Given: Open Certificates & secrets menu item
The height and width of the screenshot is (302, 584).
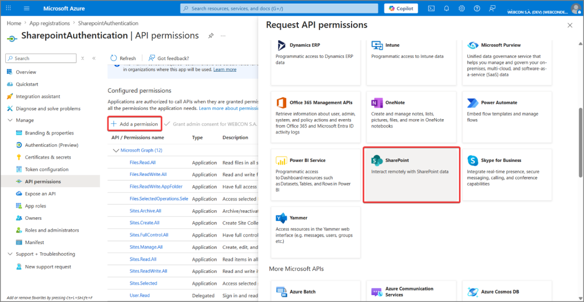Looking at the screenshot, I should click(48, 157).
